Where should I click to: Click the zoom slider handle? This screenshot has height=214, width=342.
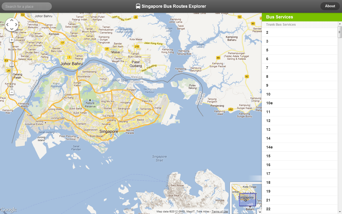[x=12, y=65]
